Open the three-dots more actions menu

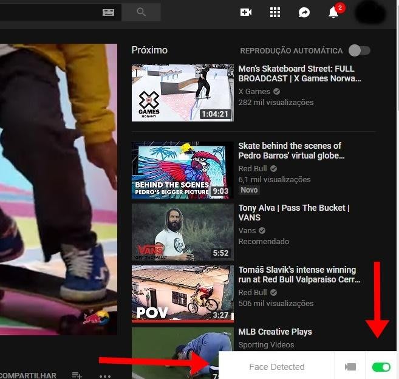(105, 375)
